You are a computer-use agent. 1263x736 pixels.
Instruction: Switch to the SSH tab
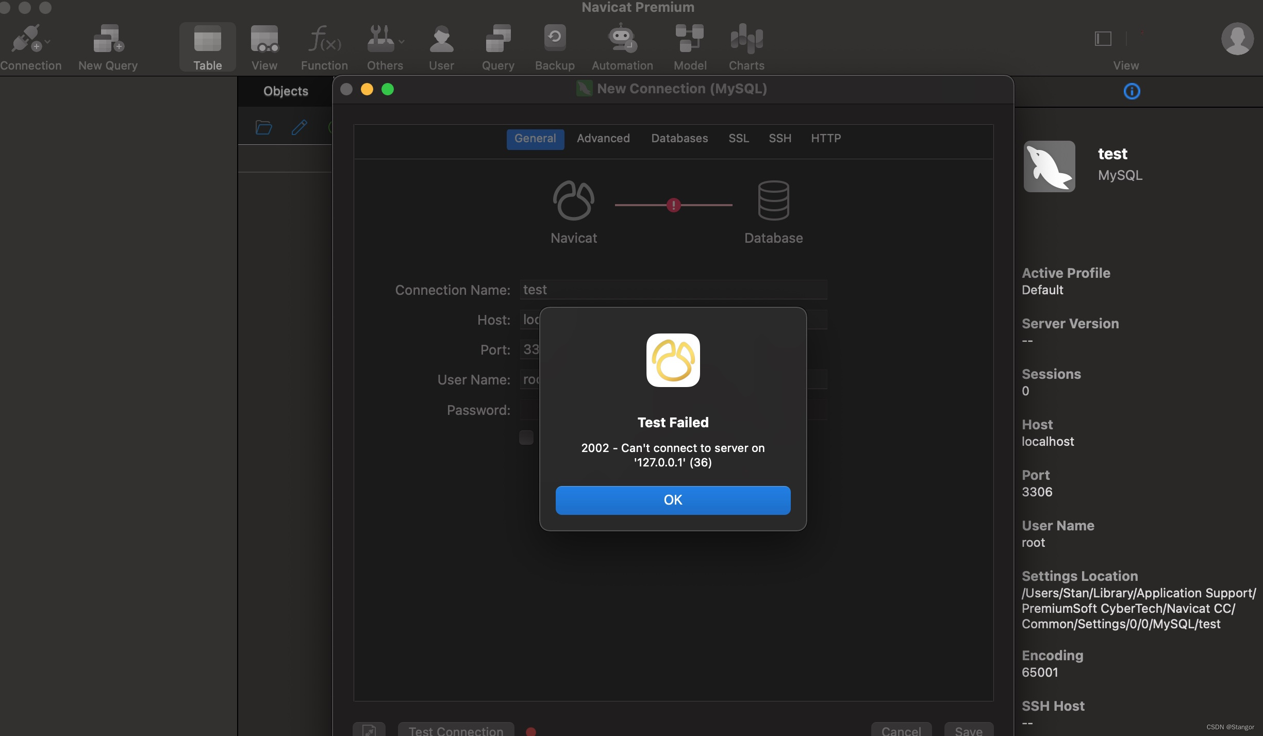pyautogui.click(x=779, y=139)
